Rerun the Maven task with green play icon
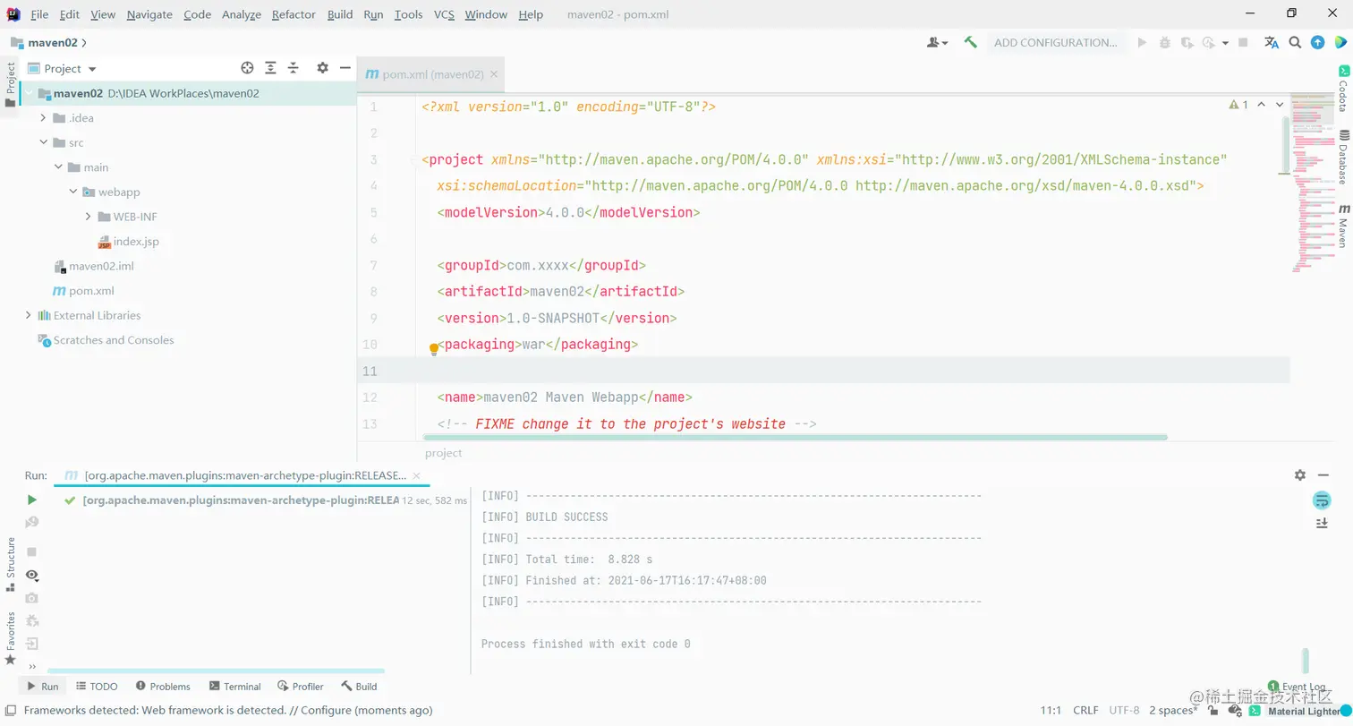 coord(32,500)
